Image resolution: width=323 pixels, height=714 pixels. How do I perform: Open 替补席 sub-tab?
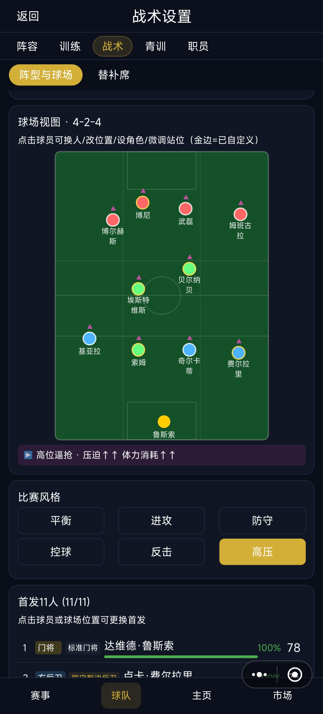114,75
